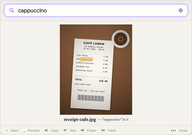This screenshot has width=192, height=135.
Task: Click the Close label in the footer
Action: (183, 130)
